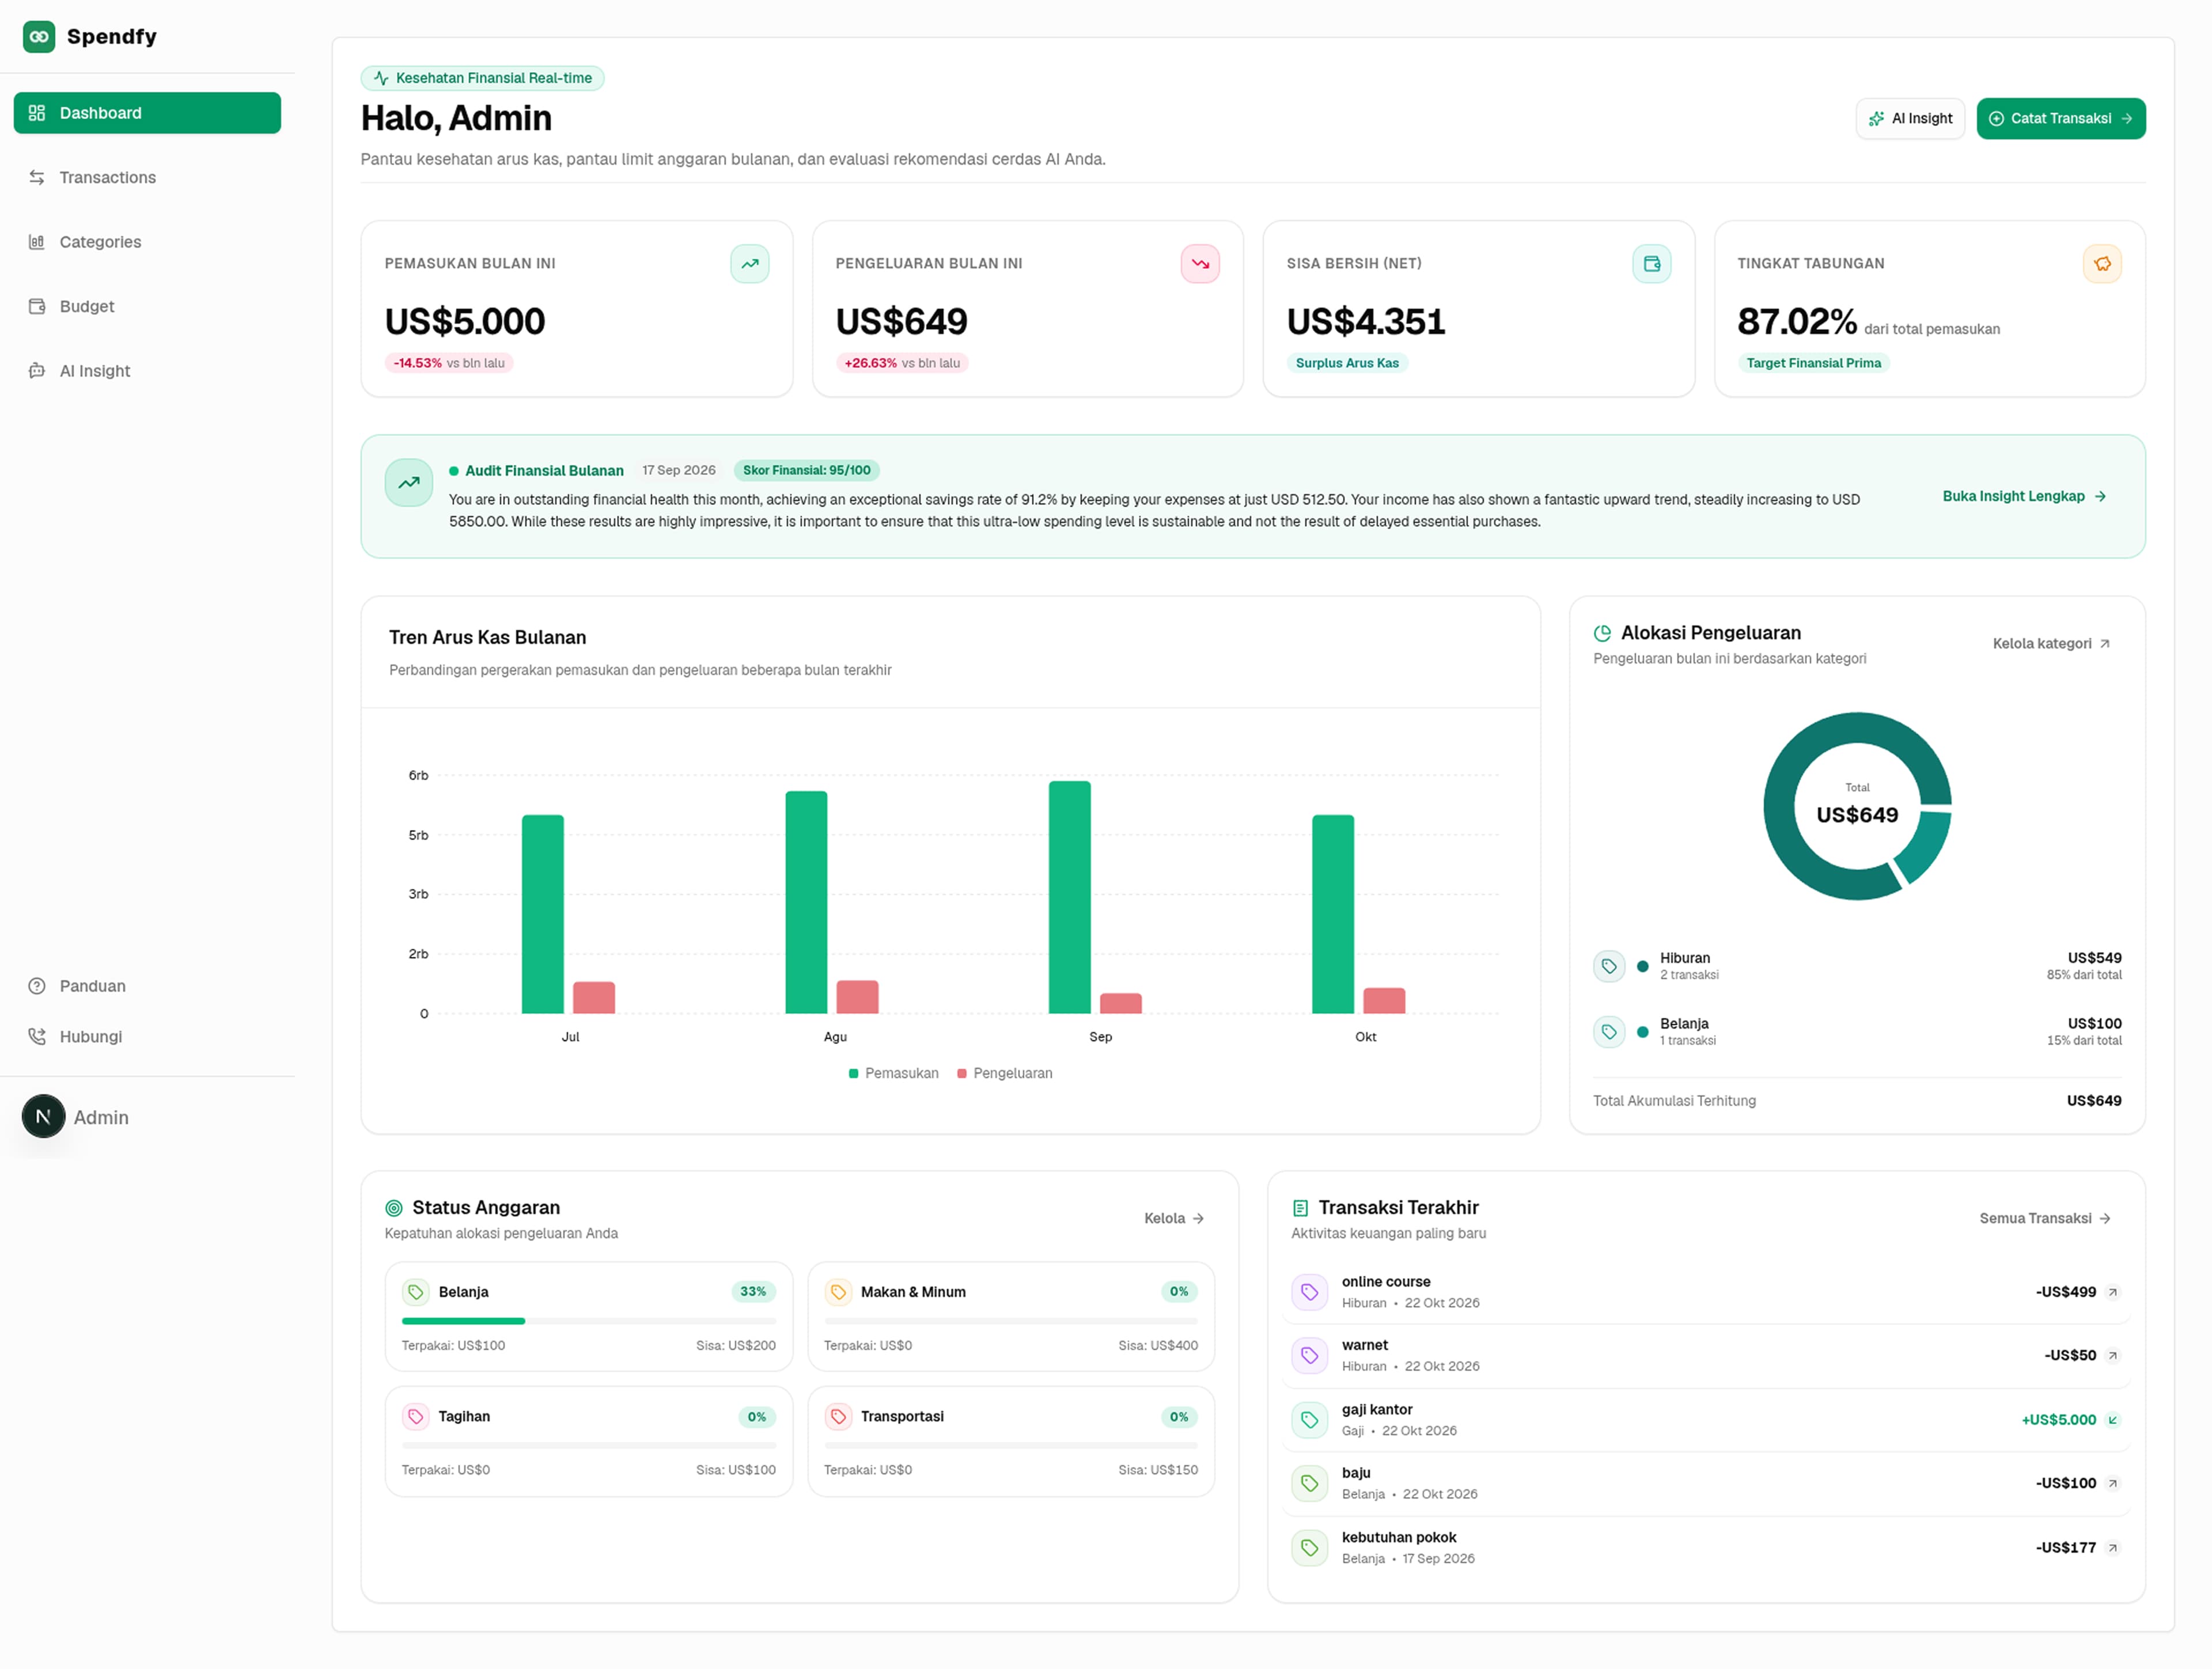
Task: Open Categories from the sidebar
Action: tap(147, 242)
